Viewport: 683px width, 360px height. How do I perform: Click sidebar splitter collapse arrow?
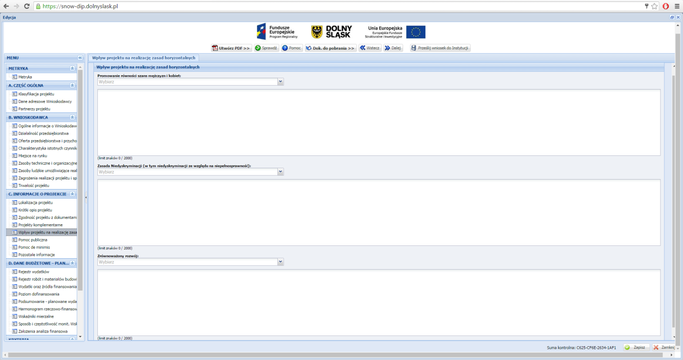pyautogui.click(x=86, y=197)
